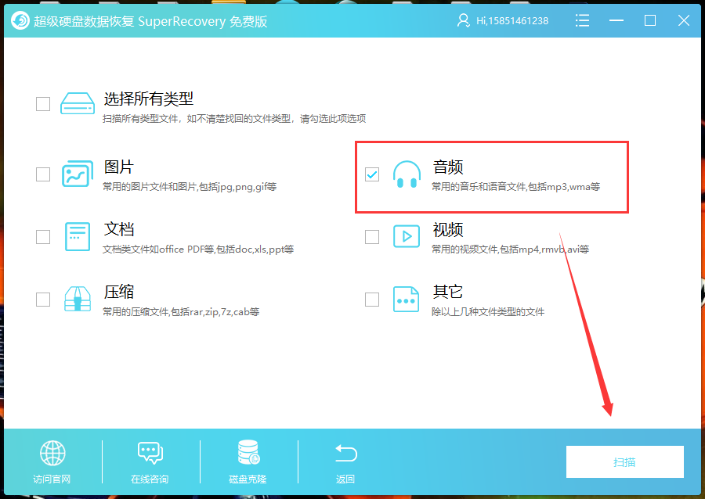Click the headphones audio icon
Screen dimensions: 705x499
pos(407,174)
